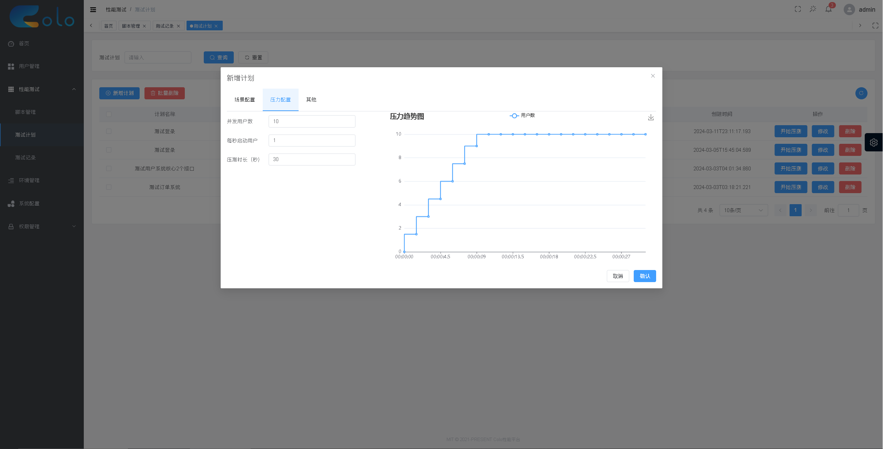
Task: Maximize content area via tab bar icon
Action: tap(875, 26)
